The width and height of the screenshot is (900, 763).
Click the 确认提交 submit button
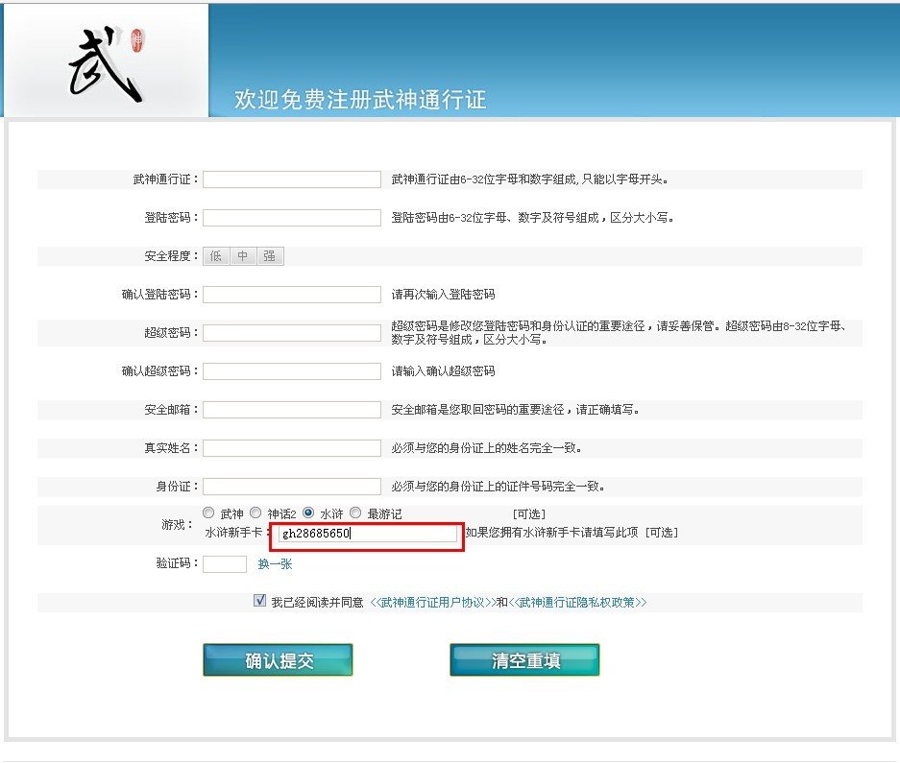[x=277, y=659]
